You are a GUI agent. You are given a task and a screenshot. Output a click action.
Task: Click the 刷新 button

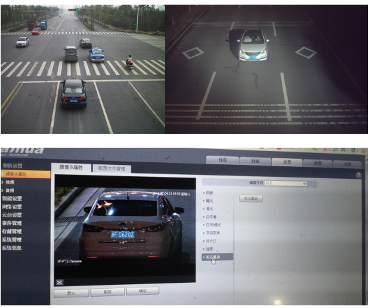pyautogui.click(x=107, y=291)
